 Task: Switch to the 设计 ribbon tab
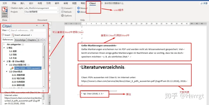pyautogui.click(x=31, y=3)
